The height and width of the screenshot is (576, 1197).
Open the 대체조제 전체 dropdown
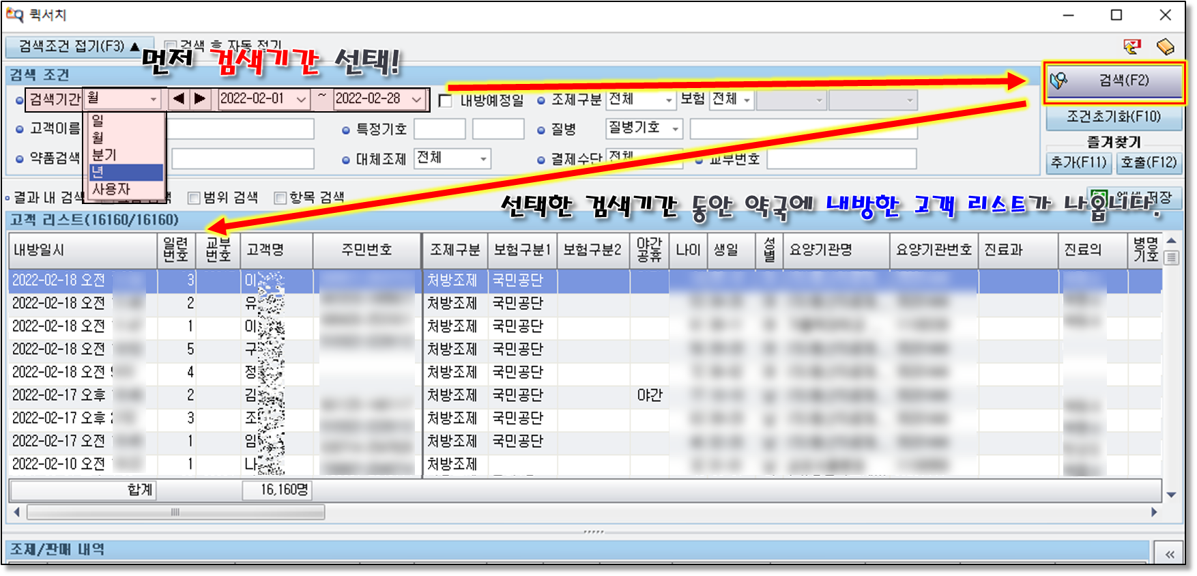click(483, 159)
